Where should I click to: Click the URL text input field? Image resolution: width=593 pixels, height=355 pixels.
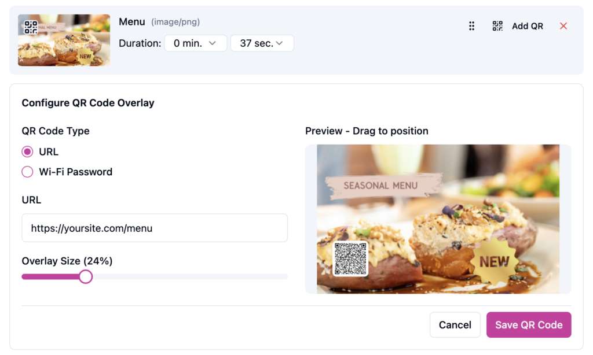(155, 228)
